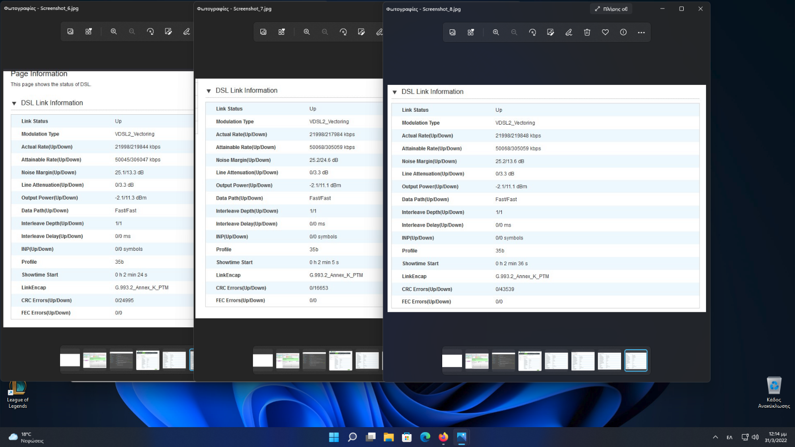Click add-to collection icon in Screenshot_8 window
This screenshot has width=795, height=447.
pyautogui.click(x=471, y=32)
